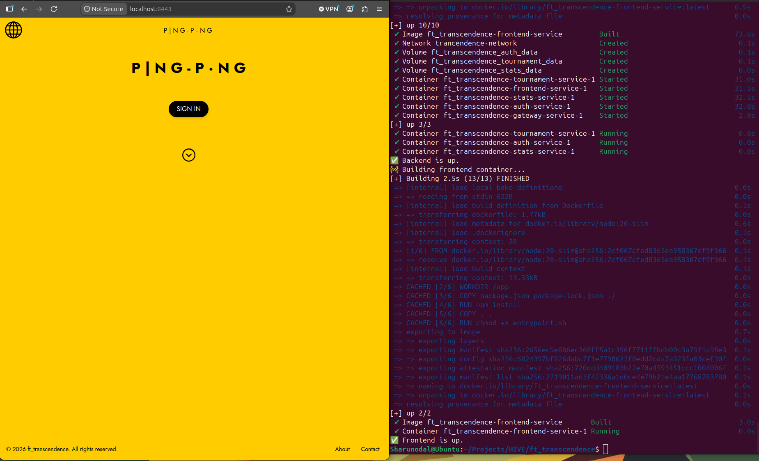
Task: Open the browser account profile icon
Action: (x=350, y=9)
